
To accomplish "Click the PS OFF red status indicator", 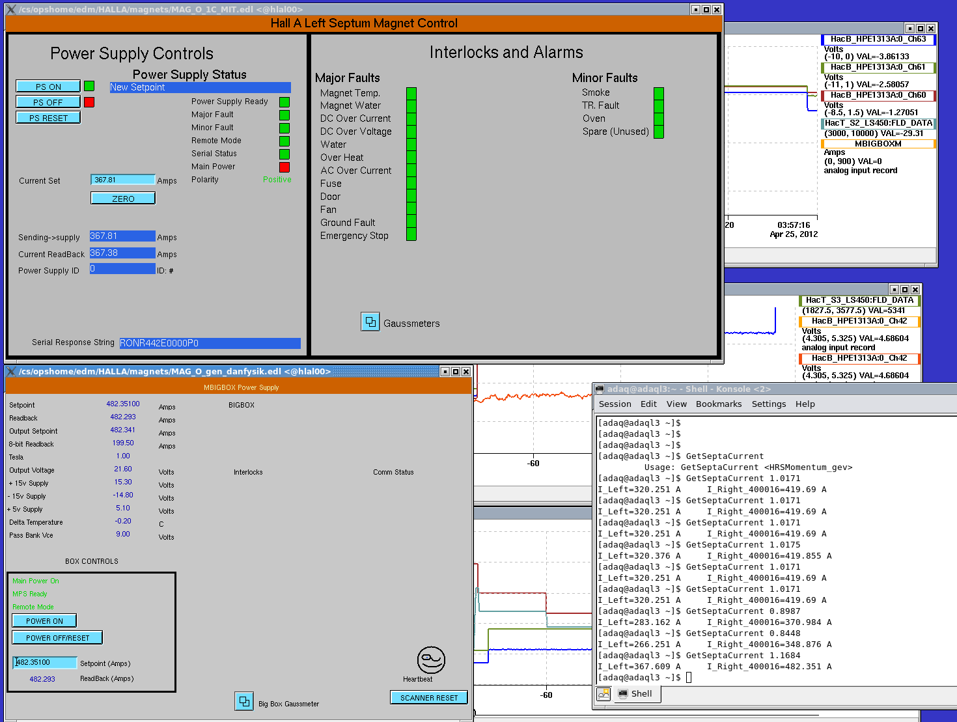I will (89, 102).
